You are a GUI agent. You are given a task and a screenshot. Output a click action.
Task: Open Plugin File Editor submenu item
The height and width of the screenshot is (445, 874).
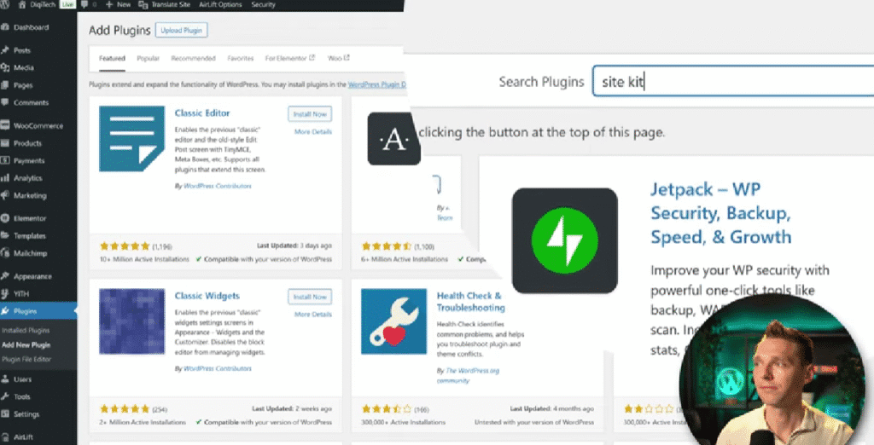click(x=26, y=359)
